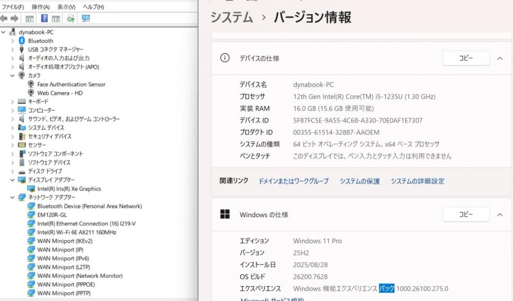Open the システムの保護 link
The image size is (513, 301).
[x=360, y=181]
